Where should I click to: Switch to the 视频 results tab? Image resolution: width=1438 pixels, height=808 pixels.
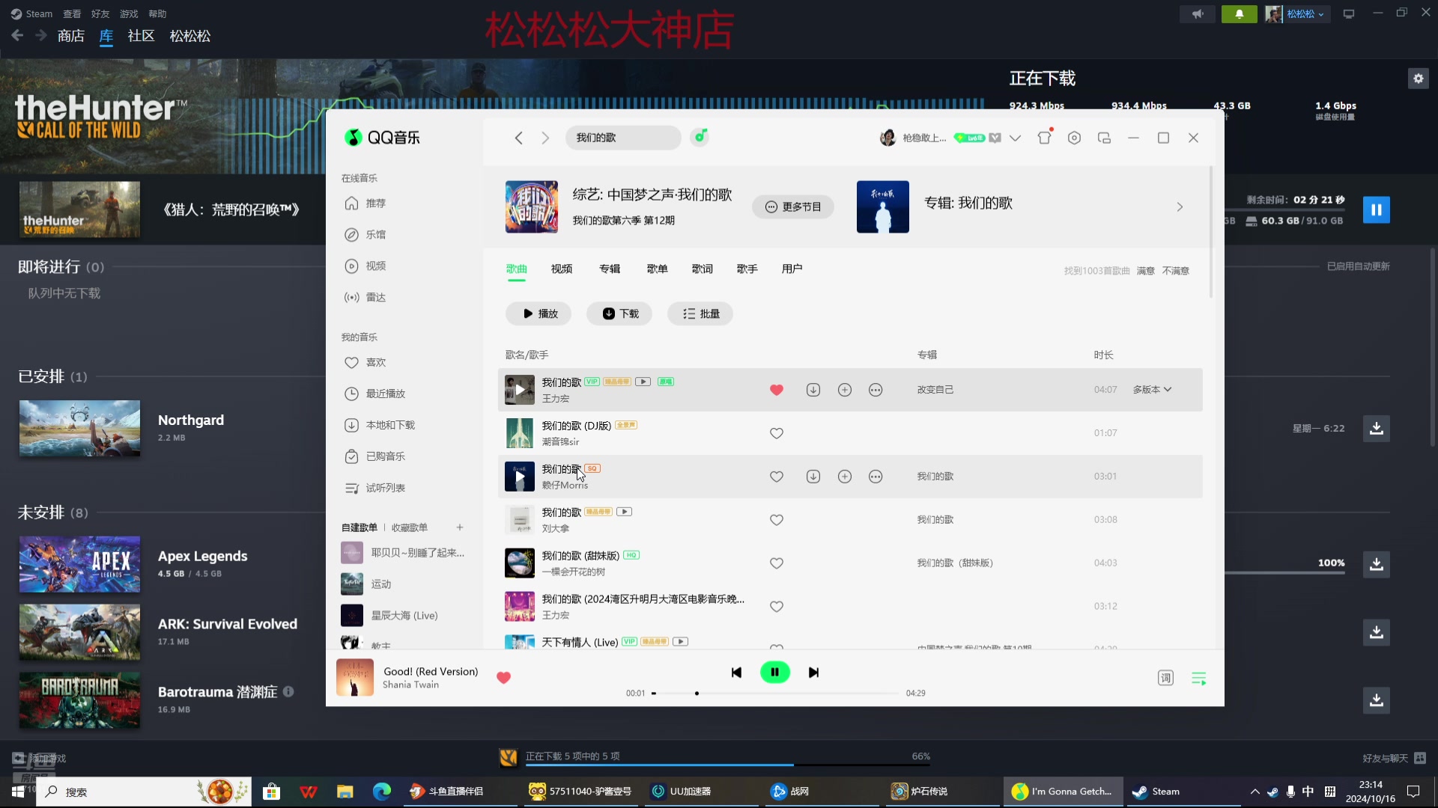point(562,269)
